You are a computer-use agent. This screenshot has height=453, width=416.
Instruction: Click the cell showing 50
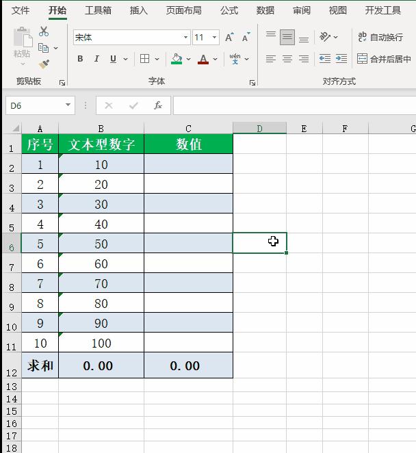click(x=101, y=243)
